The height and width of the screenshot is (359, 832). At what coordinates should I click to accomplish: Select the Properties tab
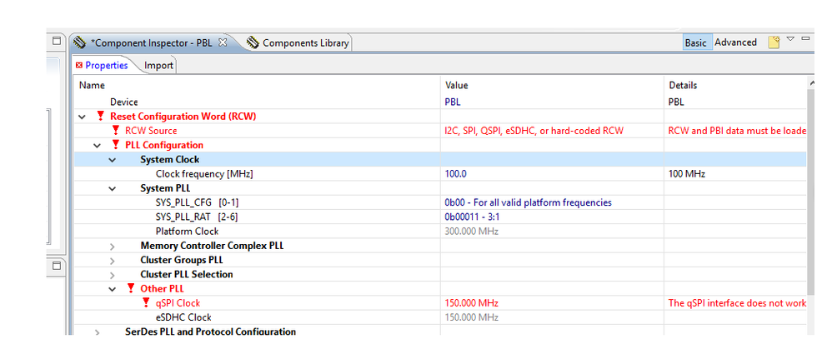(x=103, y=65)
